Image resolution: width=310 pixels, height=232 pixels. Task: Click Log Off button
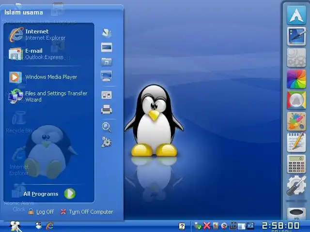[x=41, y=212]
